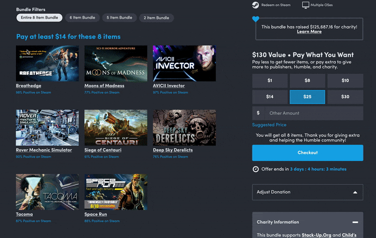The image size is (376, 238).
Task: Open the Stack-Up.Org charity link
Action: 316,235
